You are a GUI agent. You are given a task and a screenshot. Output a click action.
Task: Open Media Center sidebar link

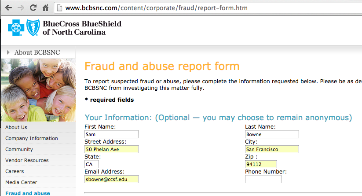21,182
